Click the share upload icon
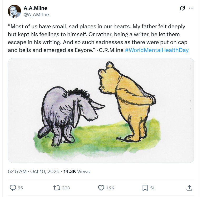Viewport: 202px width, 197px height. tap(189, 188)
